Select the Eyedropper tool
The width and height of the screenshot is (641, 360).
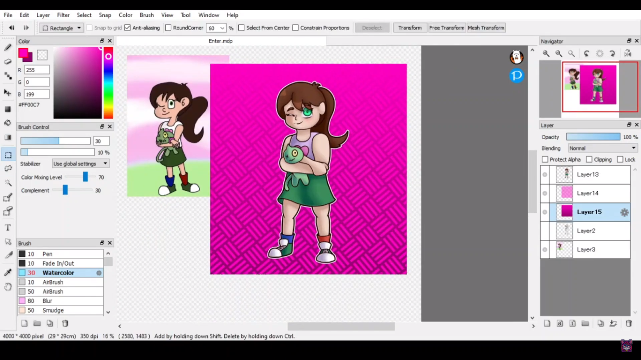(x=8, y=272)
